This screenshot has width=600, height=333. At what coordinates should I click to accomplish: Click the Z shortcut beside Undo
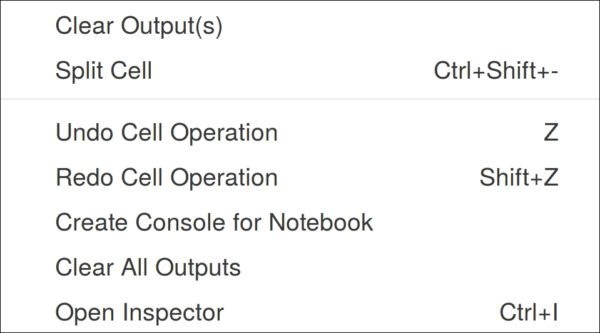(x=551, y=132)
